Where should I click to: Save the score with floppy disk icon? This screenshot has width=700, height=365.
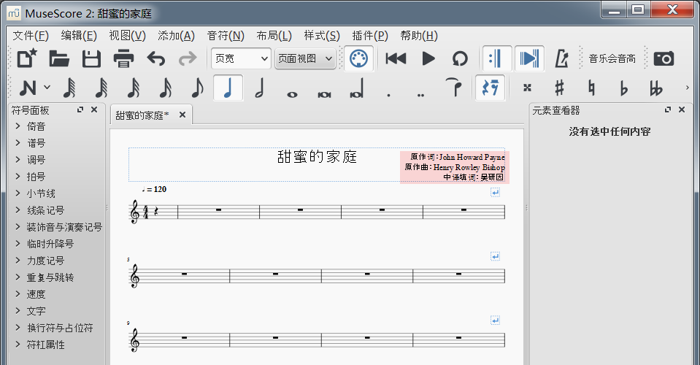coord(91,59)
